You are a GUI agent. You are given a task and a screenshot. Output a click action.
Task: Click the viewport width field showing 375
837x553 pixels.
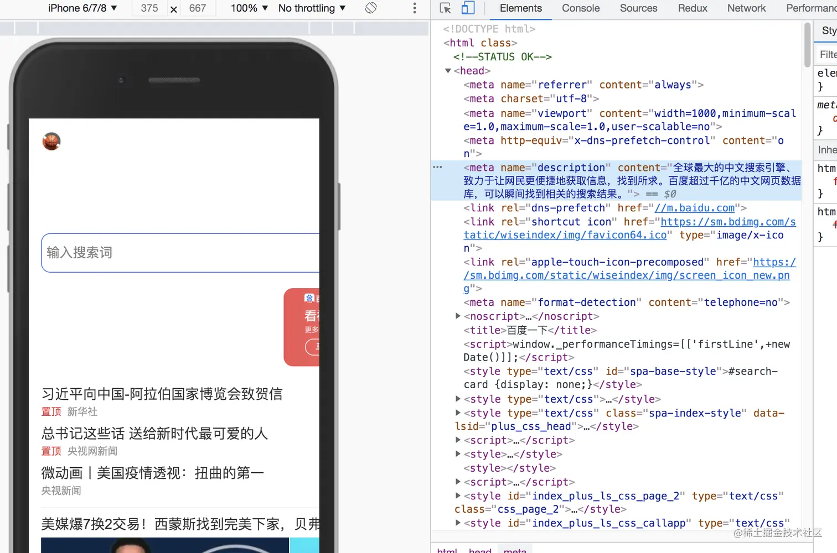tap(149, 8)
